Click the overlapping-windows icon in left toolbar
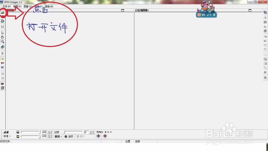The image size is (268, 151). tap(3, 47)
